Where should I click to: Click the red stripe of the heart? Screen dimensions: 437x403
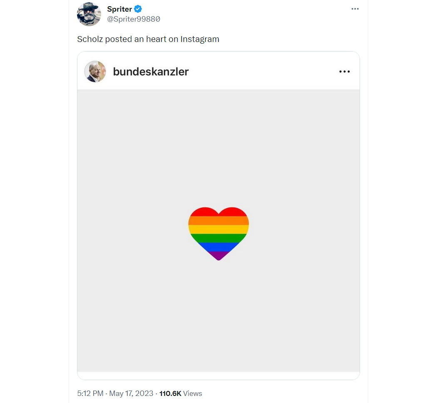[x=218, y=212]
